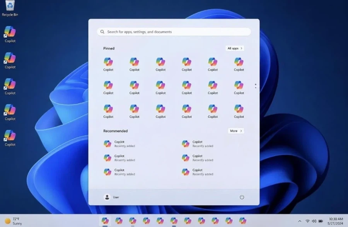
Task: Check the battery status tray icon
Action: 321,221
